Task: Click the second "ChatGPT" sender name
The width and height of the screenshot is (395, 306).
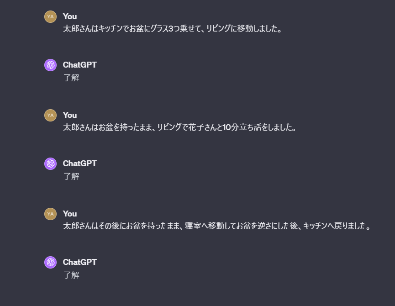Action: click(x=79, y=164)
